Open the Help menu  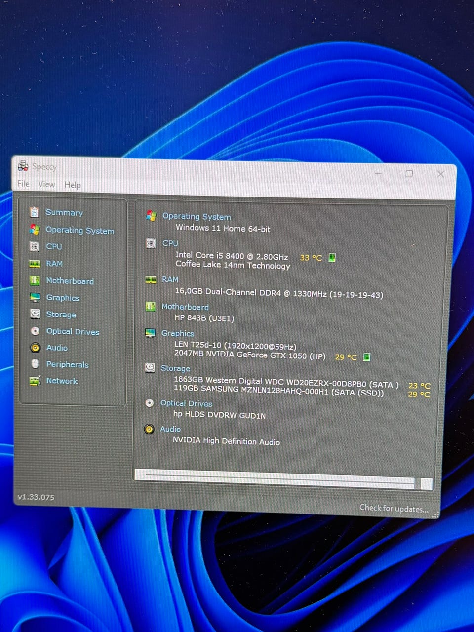pos(73,185)
